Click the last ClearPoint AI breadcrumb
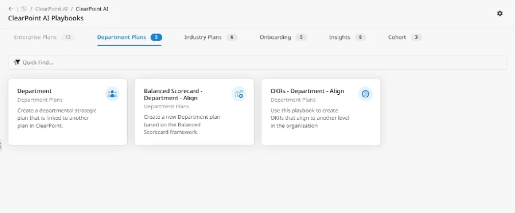Image resolution: width=515 pixels, height=213 pixels. pos(92,9)
